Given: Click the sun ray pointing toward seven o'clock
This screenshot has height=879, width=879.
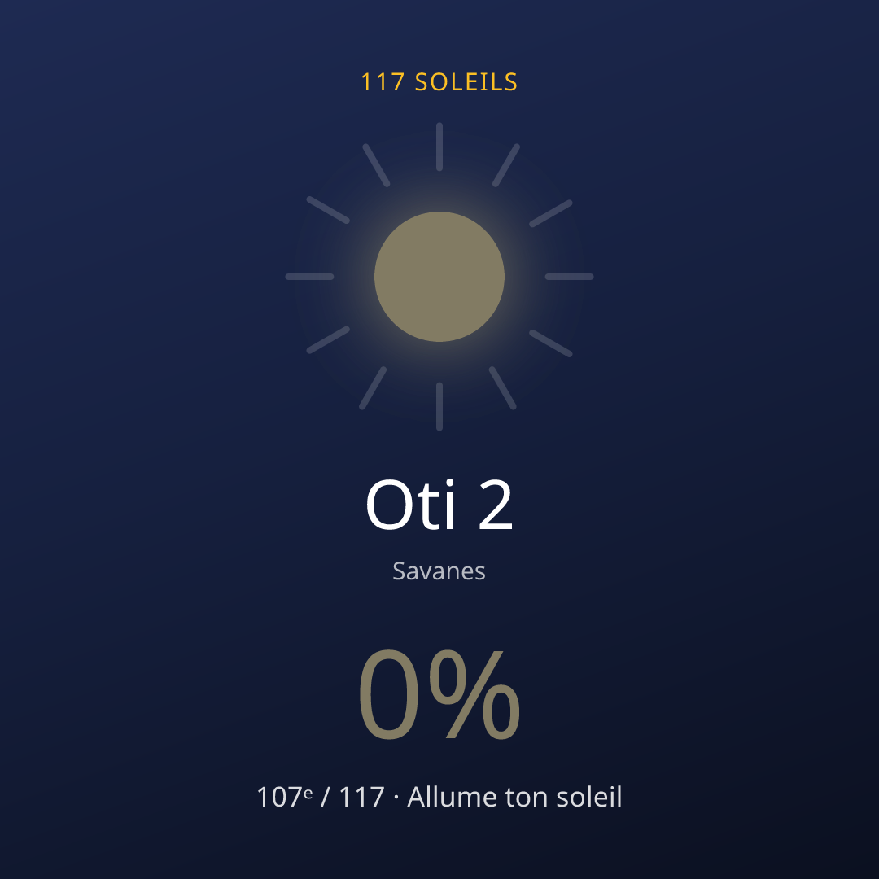Looking at the screenshot, I should 373,388.
